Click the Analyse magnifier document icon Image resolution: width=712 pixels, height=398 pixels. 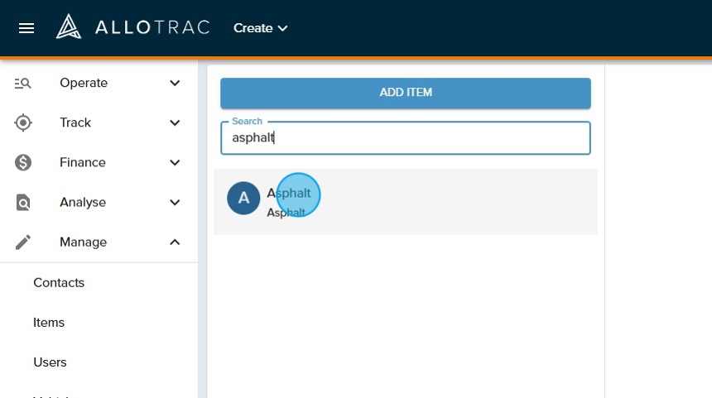pos(23,202)
